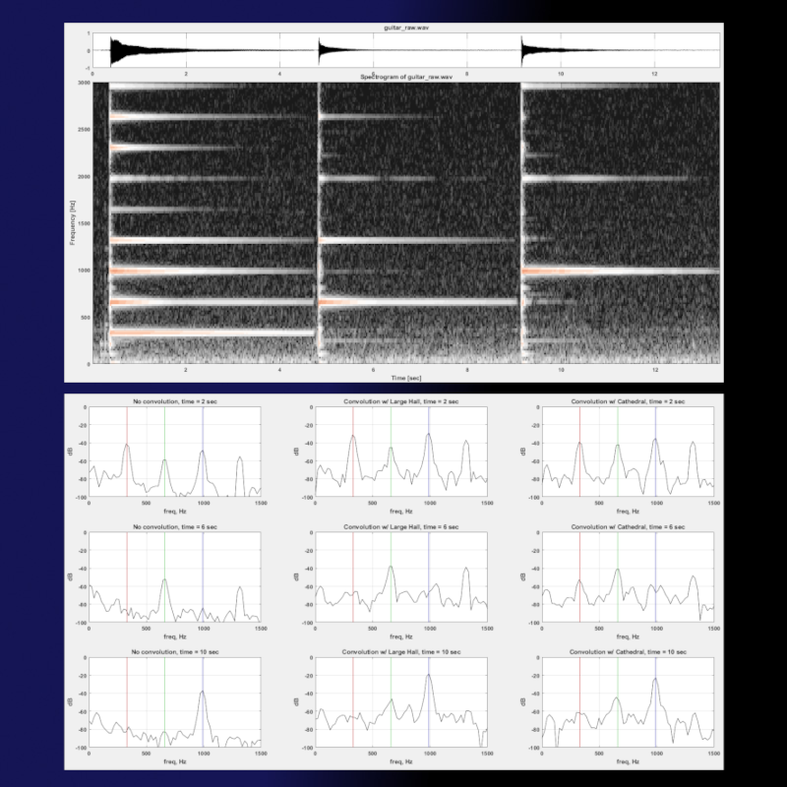Click the blue marker line in Large Hall 10 sec plot
The image size is (787, 787).
pyautogui.click(x=429, y=702)
